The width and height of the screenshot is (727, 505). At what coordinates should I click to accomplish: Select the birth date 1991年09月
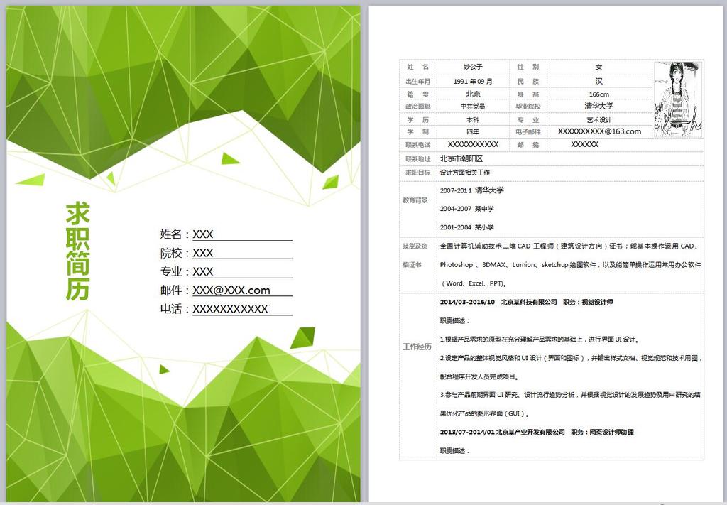click(x=472, y=81)
